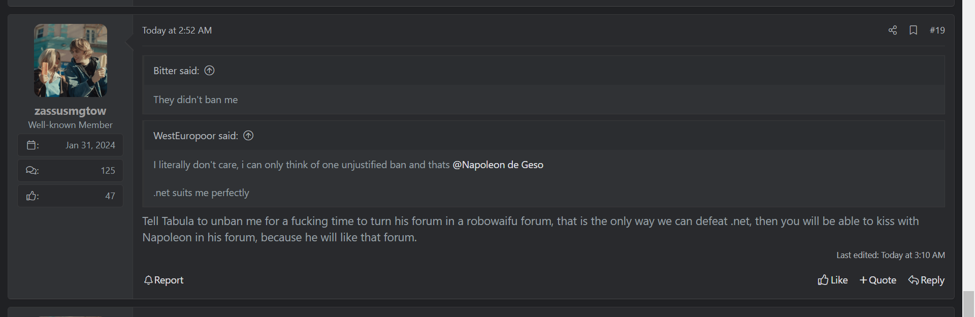
Task: Click the "Bitter said:" quote header
Action: tap(176, 71)
